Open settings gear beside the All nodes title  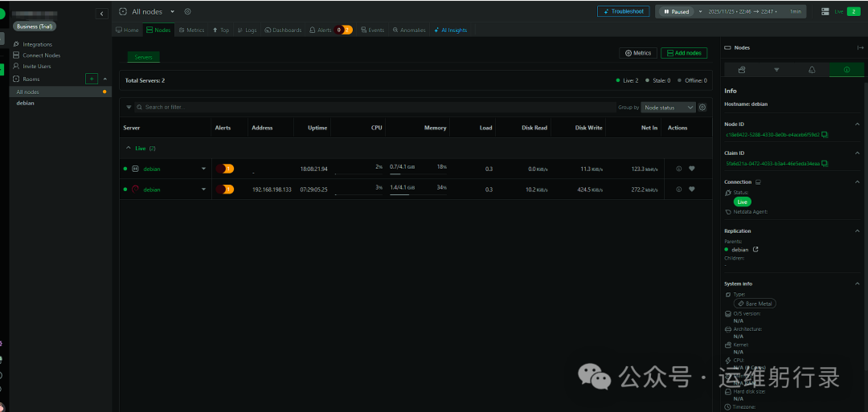tap(188, 12)
